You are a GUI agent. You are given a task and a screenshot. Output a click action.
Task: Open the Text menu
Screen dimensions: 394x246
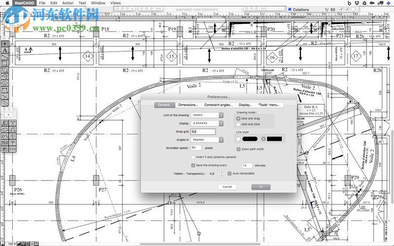coord(82,3)
